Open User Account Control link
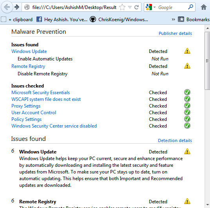Image resolution: width=210 pixels, height=208 pixels. coord(34,113)
